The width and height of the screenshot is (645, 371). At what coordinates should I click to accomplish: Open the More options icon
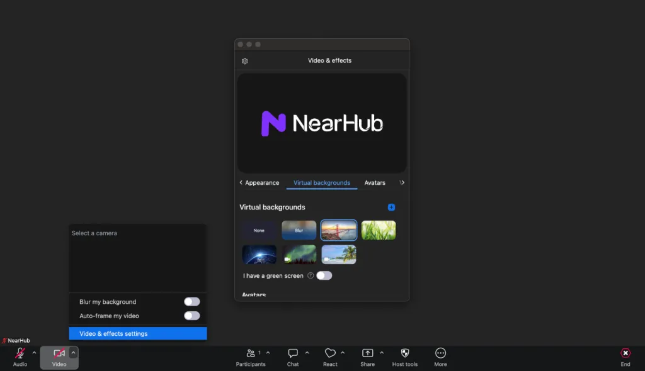[x=440, y=353]
